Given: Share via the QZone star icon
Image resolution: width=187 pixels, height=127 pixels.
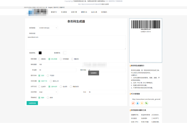Looking at the screenshot, I should point(142,103).
